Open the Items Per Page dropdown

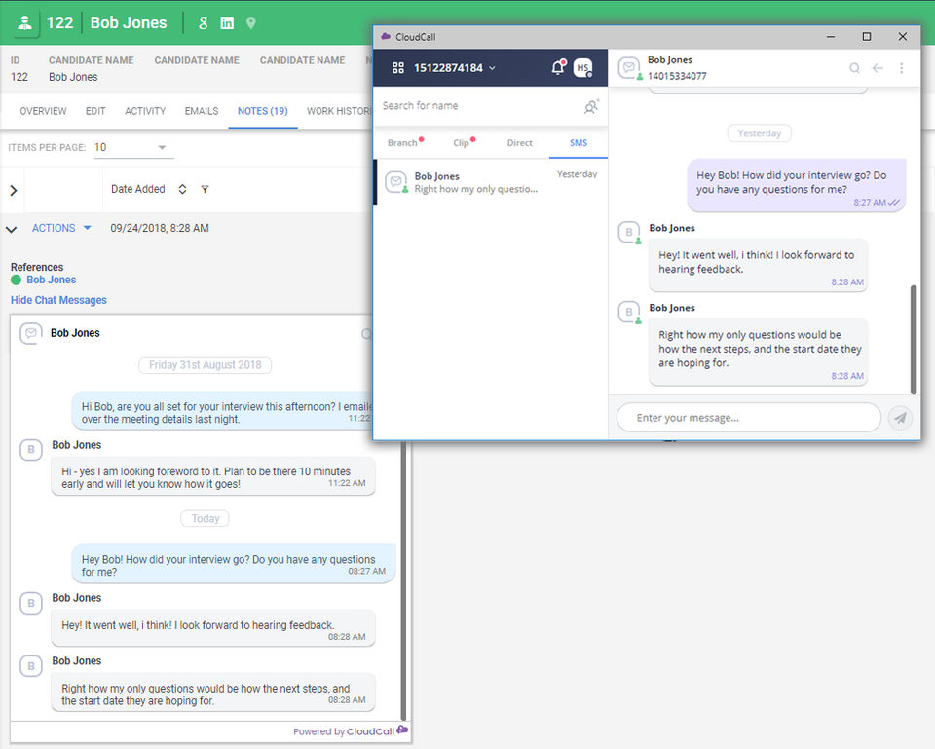[133, 147]
